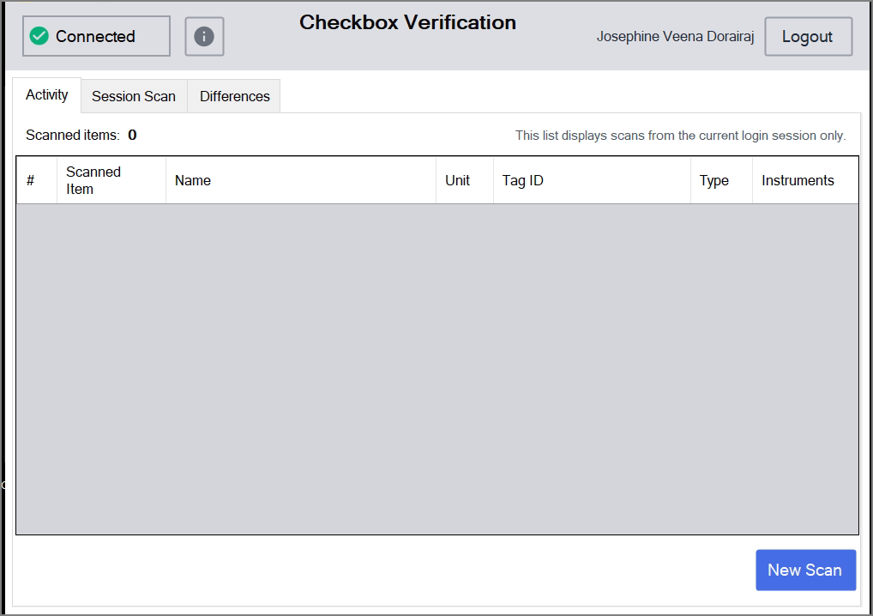Click the Checkbox Verification title
The width and height of the screenshot is (873, 616).
point(407,23)
